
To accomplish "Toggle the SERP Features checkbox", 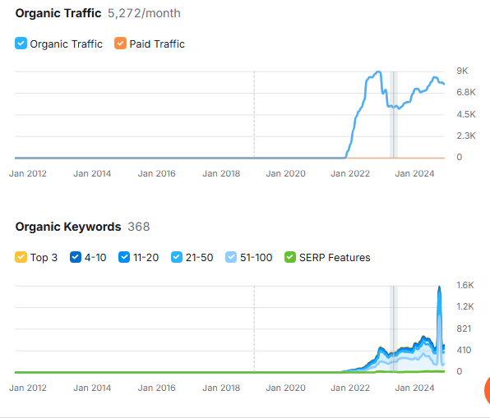I will pos(290,257).
